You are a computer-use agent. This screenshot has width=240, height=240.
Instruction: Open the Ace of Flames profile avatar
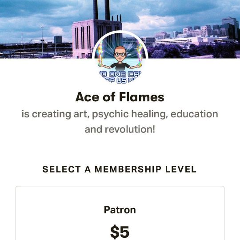point(120,59)
